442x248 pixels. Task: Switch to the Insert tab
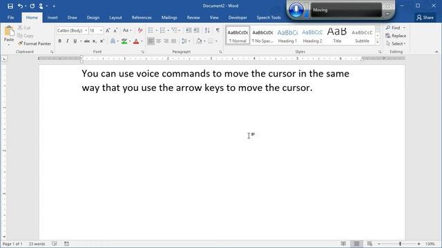(52, 17)
